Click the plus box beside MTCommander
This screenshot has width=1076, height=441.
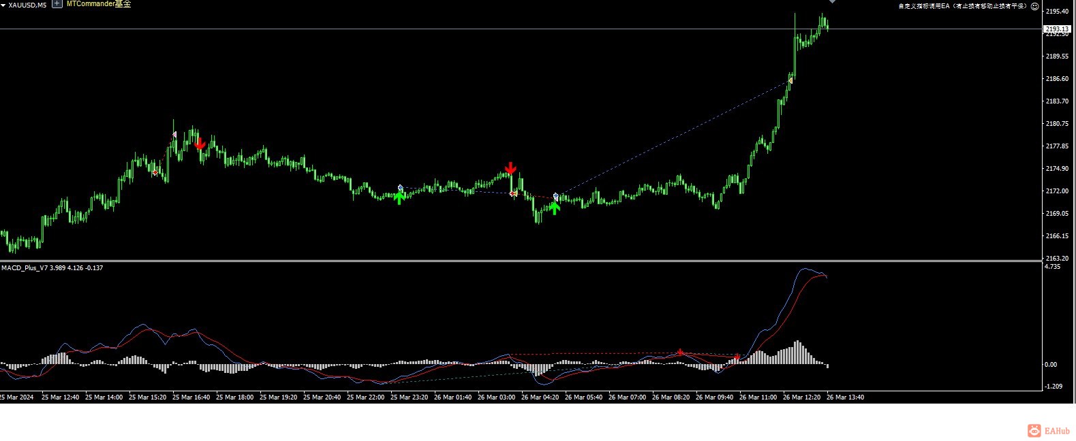point(57,4)
